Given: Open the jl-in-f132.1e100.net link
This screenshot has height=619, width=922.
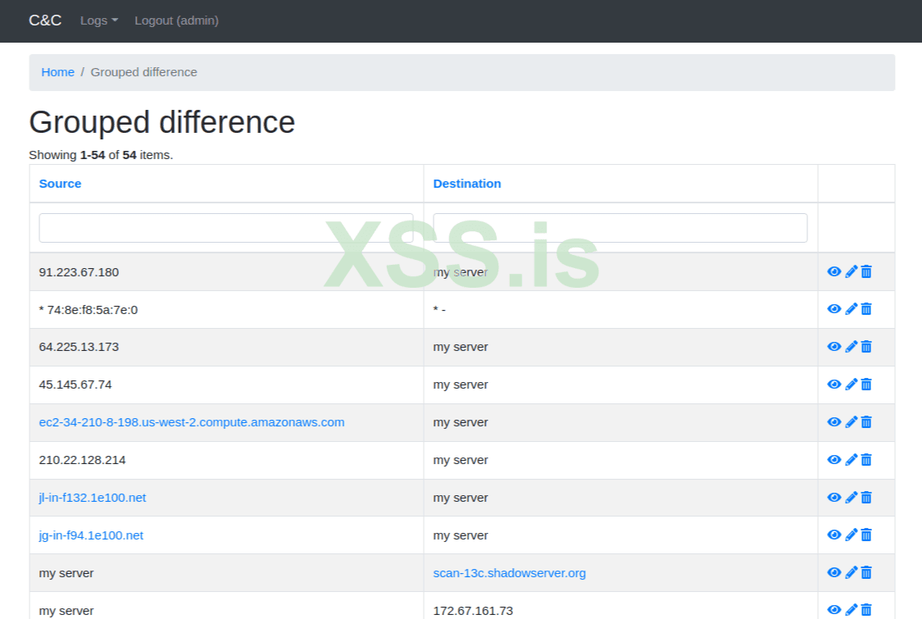Looking at the screenshot, I should tap(93, 498).
